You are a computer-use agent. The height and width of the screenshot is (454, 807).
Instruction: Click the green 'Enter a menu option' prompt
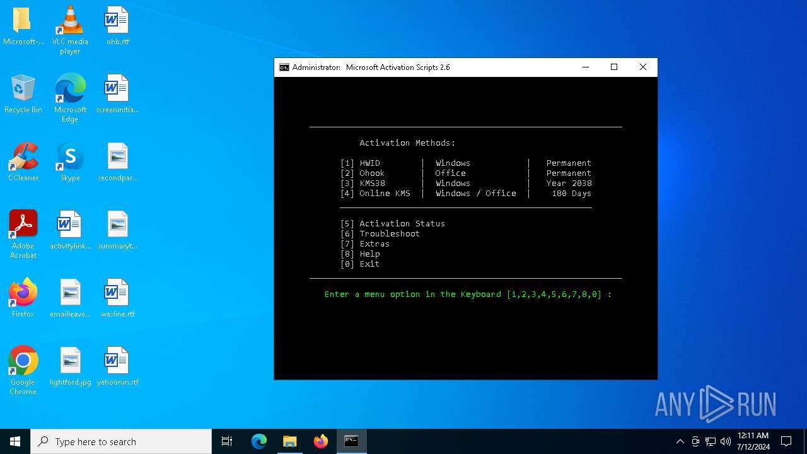tap(468, 294)
